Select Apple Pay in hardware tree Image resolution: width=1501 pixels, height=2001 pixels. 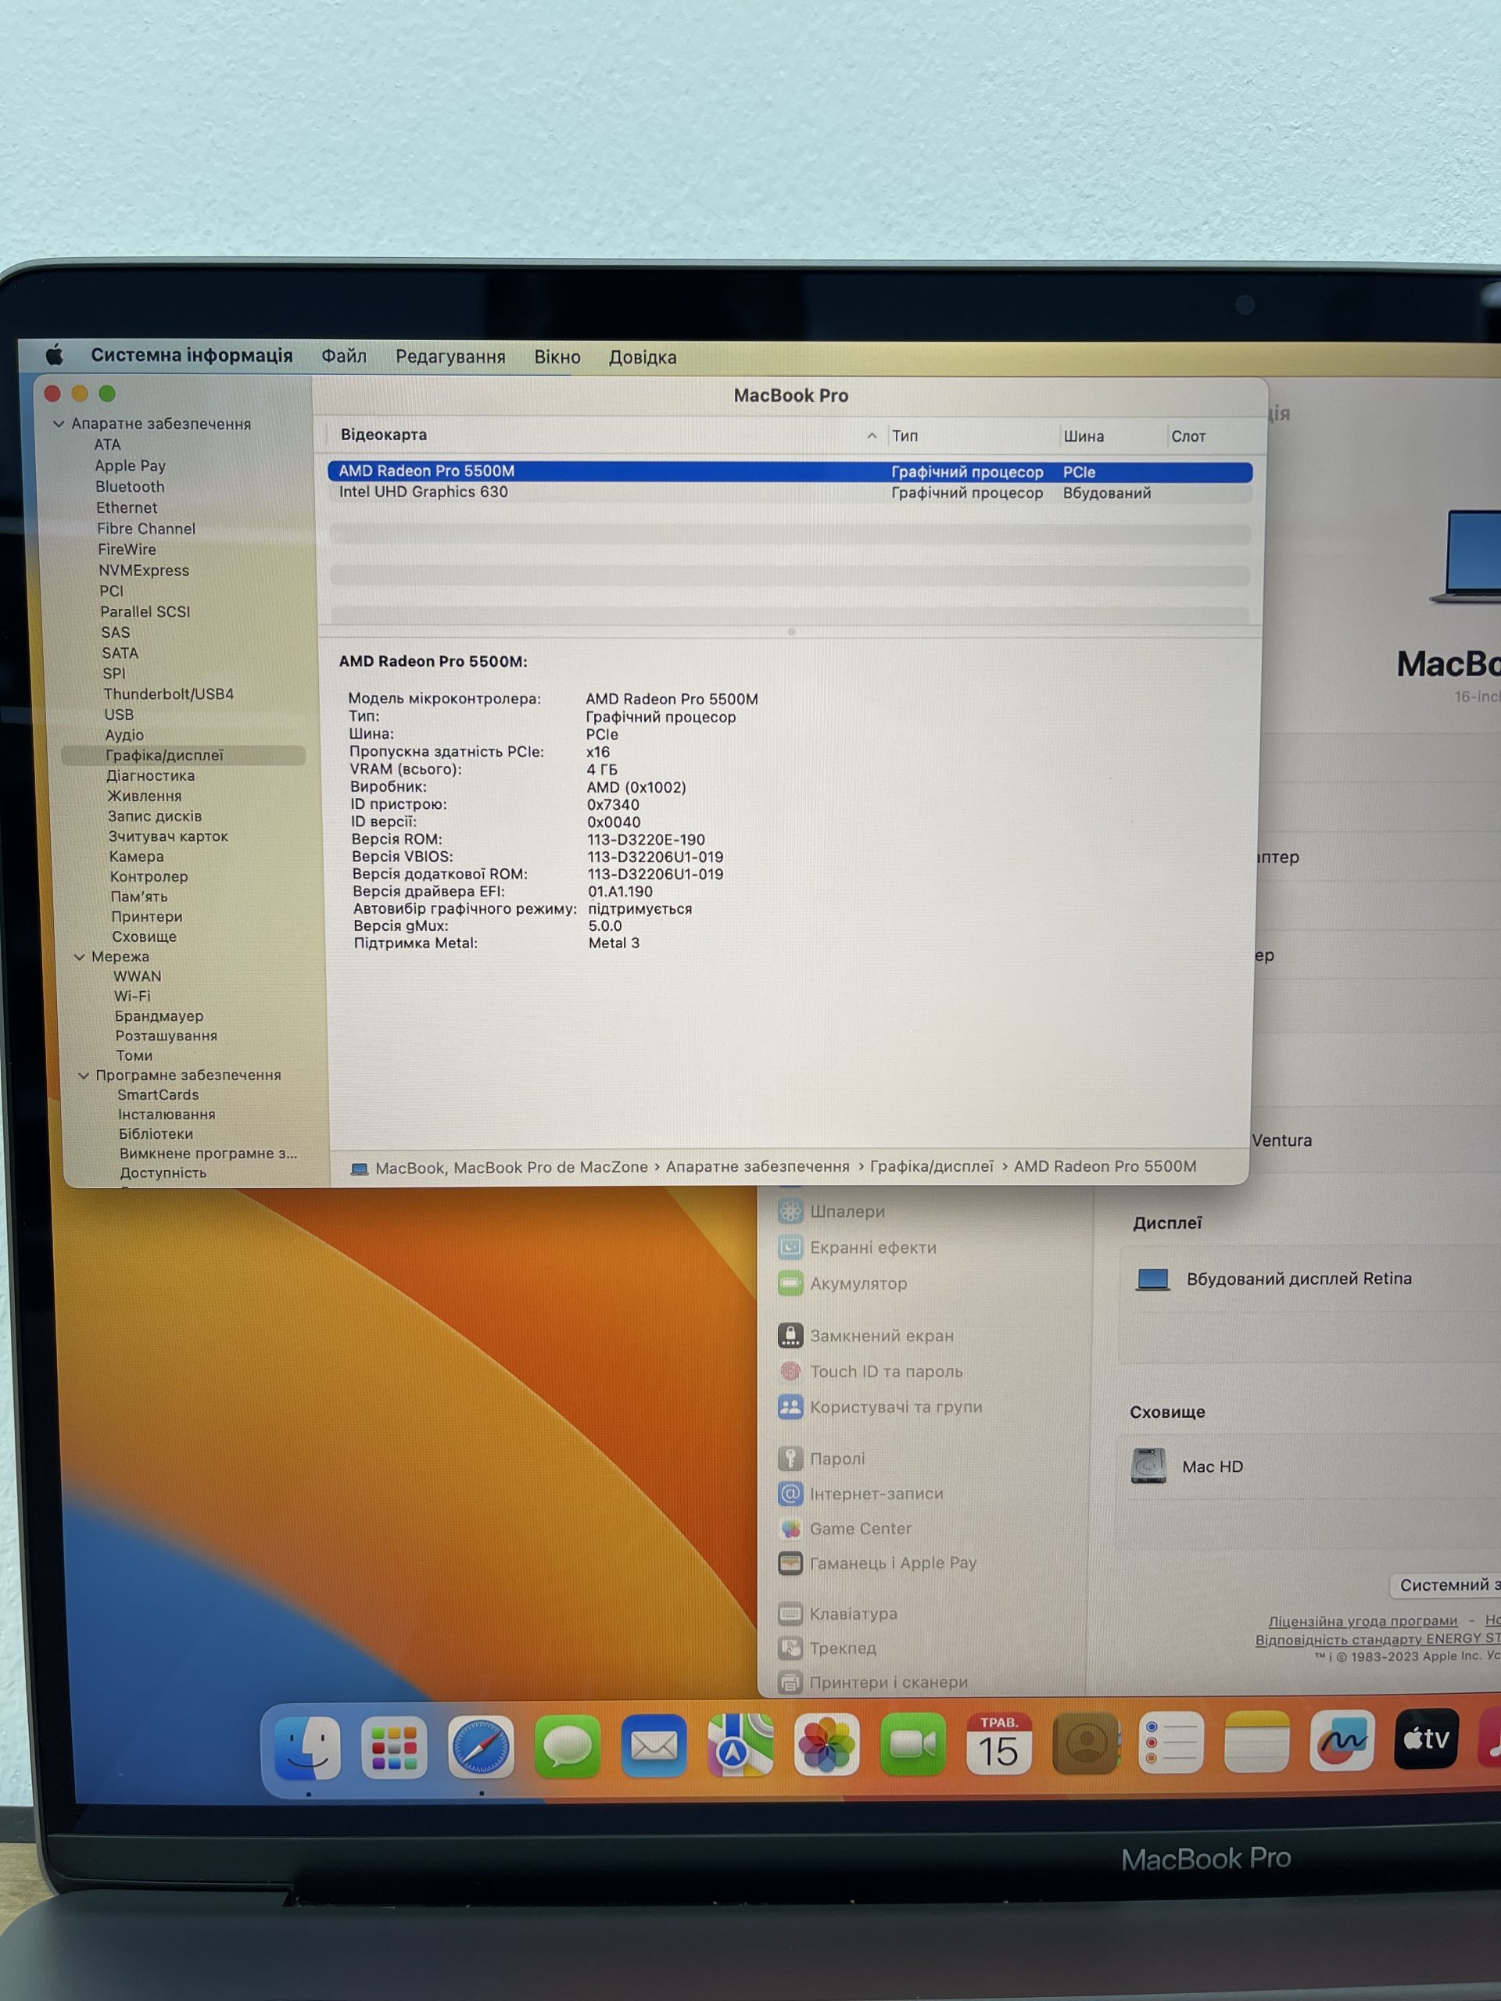pyautogui.click(x=131, y=466)
